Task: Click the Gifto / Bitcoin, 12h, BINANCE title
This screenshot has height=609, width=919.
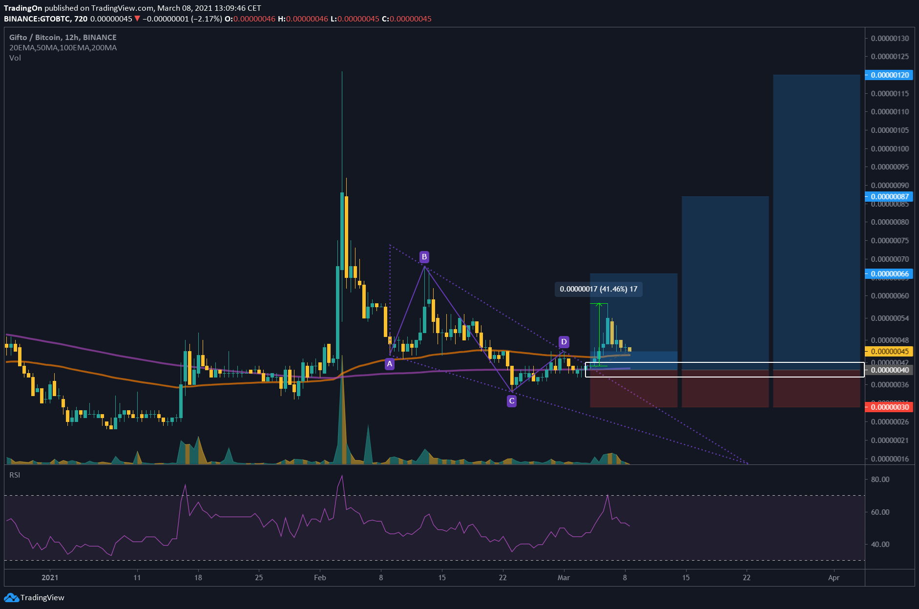Action: [63, 37]
